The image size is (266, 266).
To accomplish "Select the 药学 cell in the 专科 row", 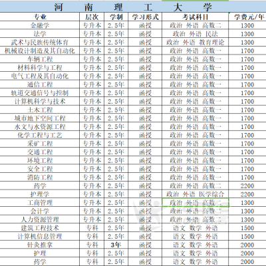I will [x=40, y=261].
